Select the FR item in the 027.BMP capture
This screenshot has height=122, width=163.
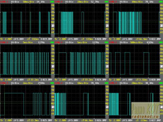[x=161, y=110]
